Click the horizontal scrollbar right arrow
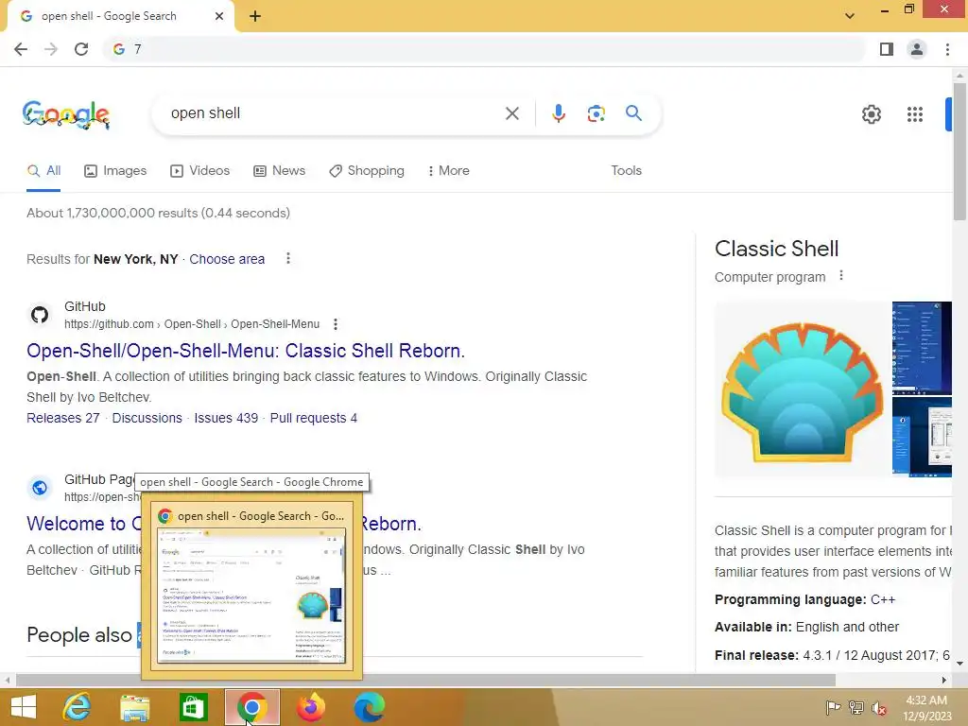Screen dimensions: 968x726 (944, 680)
